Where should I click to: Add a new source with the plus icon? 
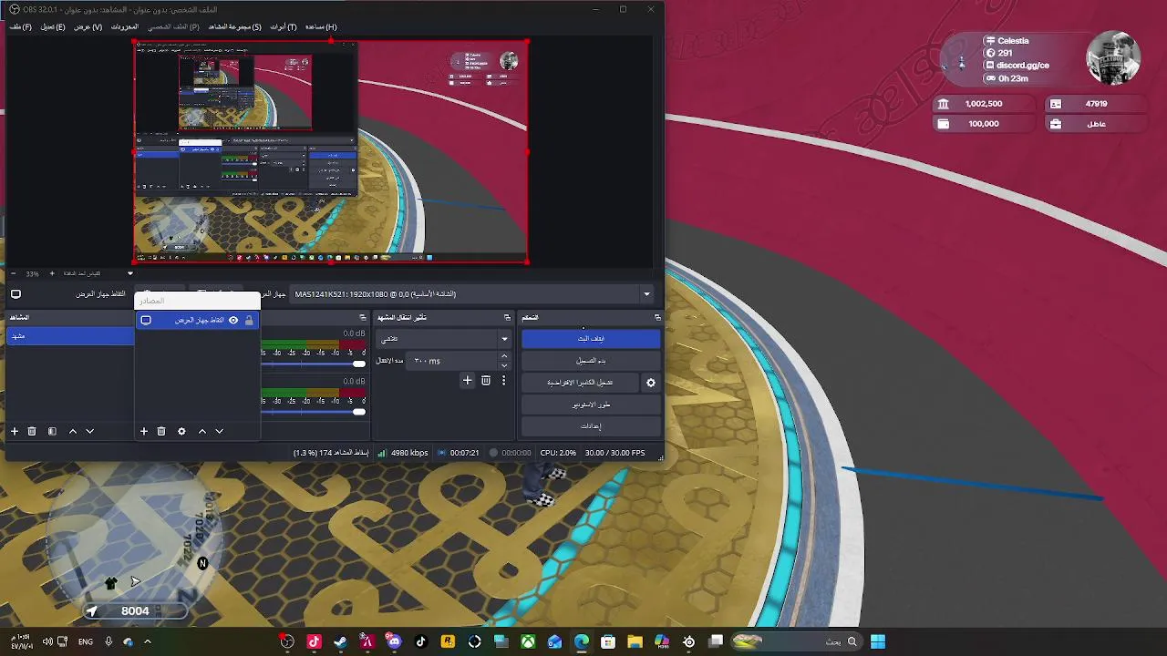[143, 431]
